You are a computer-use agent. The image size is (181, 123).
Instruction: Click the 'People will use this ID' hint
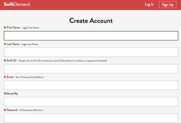[x=63, y=61]
